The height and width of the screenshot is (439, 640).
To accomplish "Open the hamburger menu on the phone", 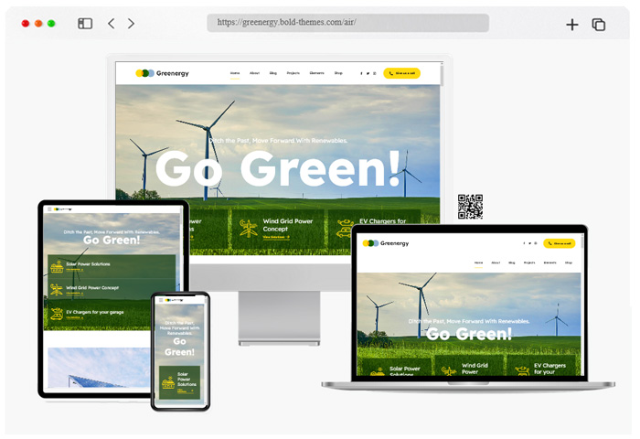I will (x=161, y=300).
